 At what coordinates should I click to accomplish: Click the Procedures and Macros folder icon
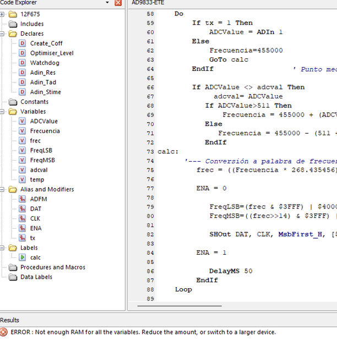coord(13,267)
